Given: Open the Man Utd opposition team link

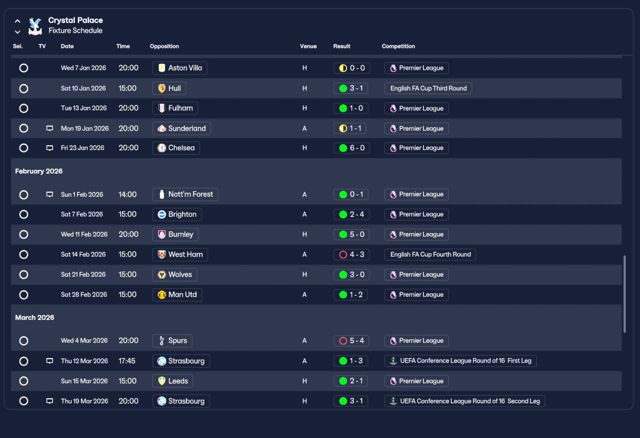Looking at the screenshot, I should pyautogui.click(x=177, y=295).
